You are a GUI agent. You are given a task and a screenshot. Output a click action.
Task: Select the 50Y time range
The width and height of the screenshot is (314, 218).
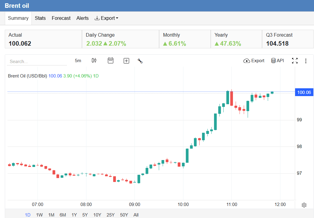(x=124, y=215)
